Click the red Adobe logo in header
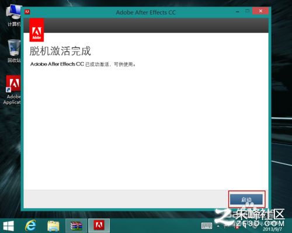 pos(37,30)
